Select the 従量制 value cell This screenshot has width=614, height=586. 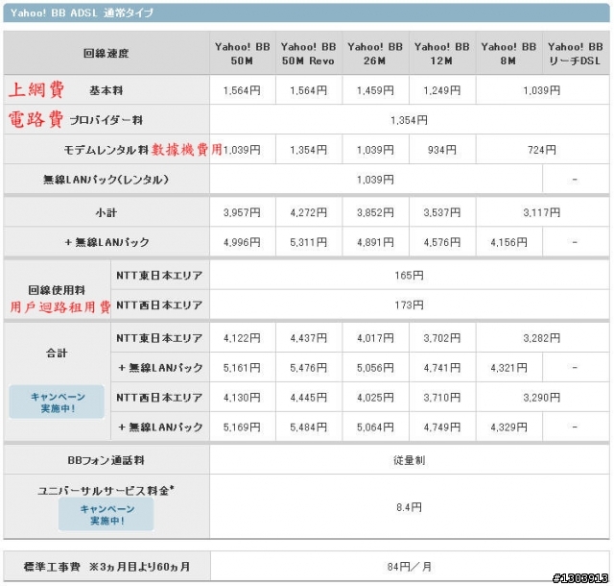coord(410,460)
